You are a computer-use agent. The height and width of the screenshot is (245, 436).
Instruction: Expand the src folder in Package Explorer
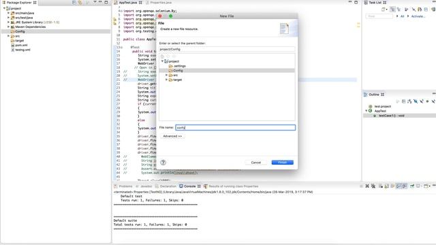[8, 36]
